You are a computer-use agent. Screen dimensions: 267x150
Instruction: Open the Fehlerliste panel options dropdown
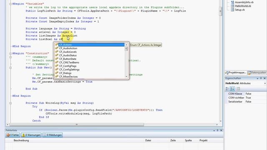click(214, 130)
